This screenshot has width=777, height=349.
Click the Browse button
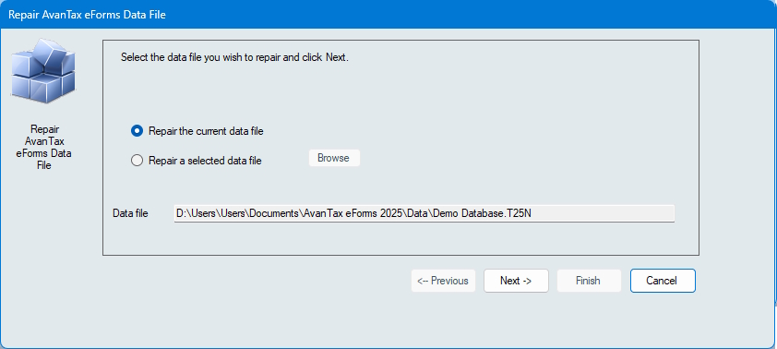click(334, 158)
